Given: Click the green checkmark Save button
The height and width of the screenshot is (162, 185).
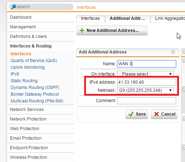Looking at the screenshot, I should [x=137, y=114].
